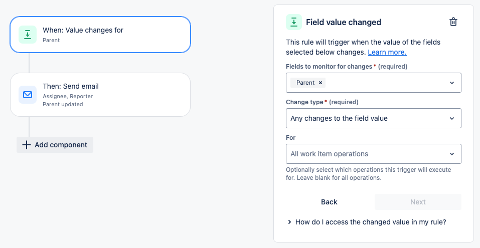Click the Add component label
This screenshot has width=480, height=248.
pyautogui.click(x=61, y=145)
